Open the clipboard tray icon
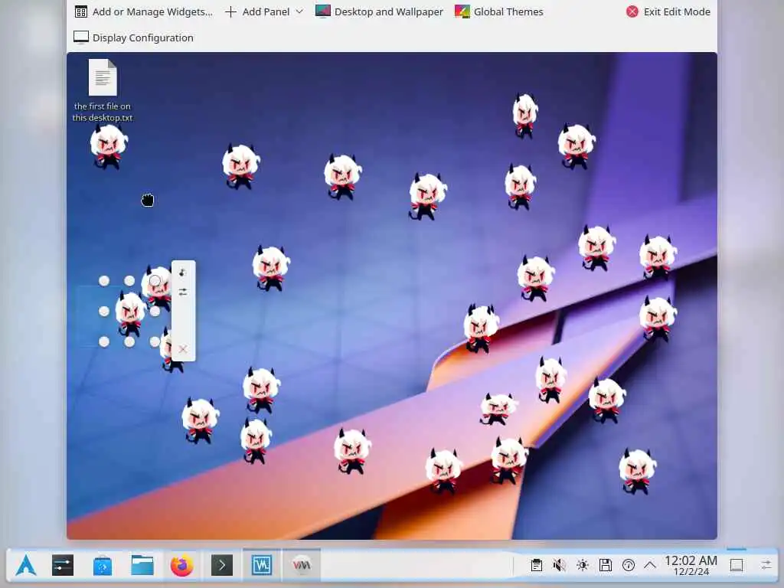Viewport: 784px width, 588px height. [537, 566]
